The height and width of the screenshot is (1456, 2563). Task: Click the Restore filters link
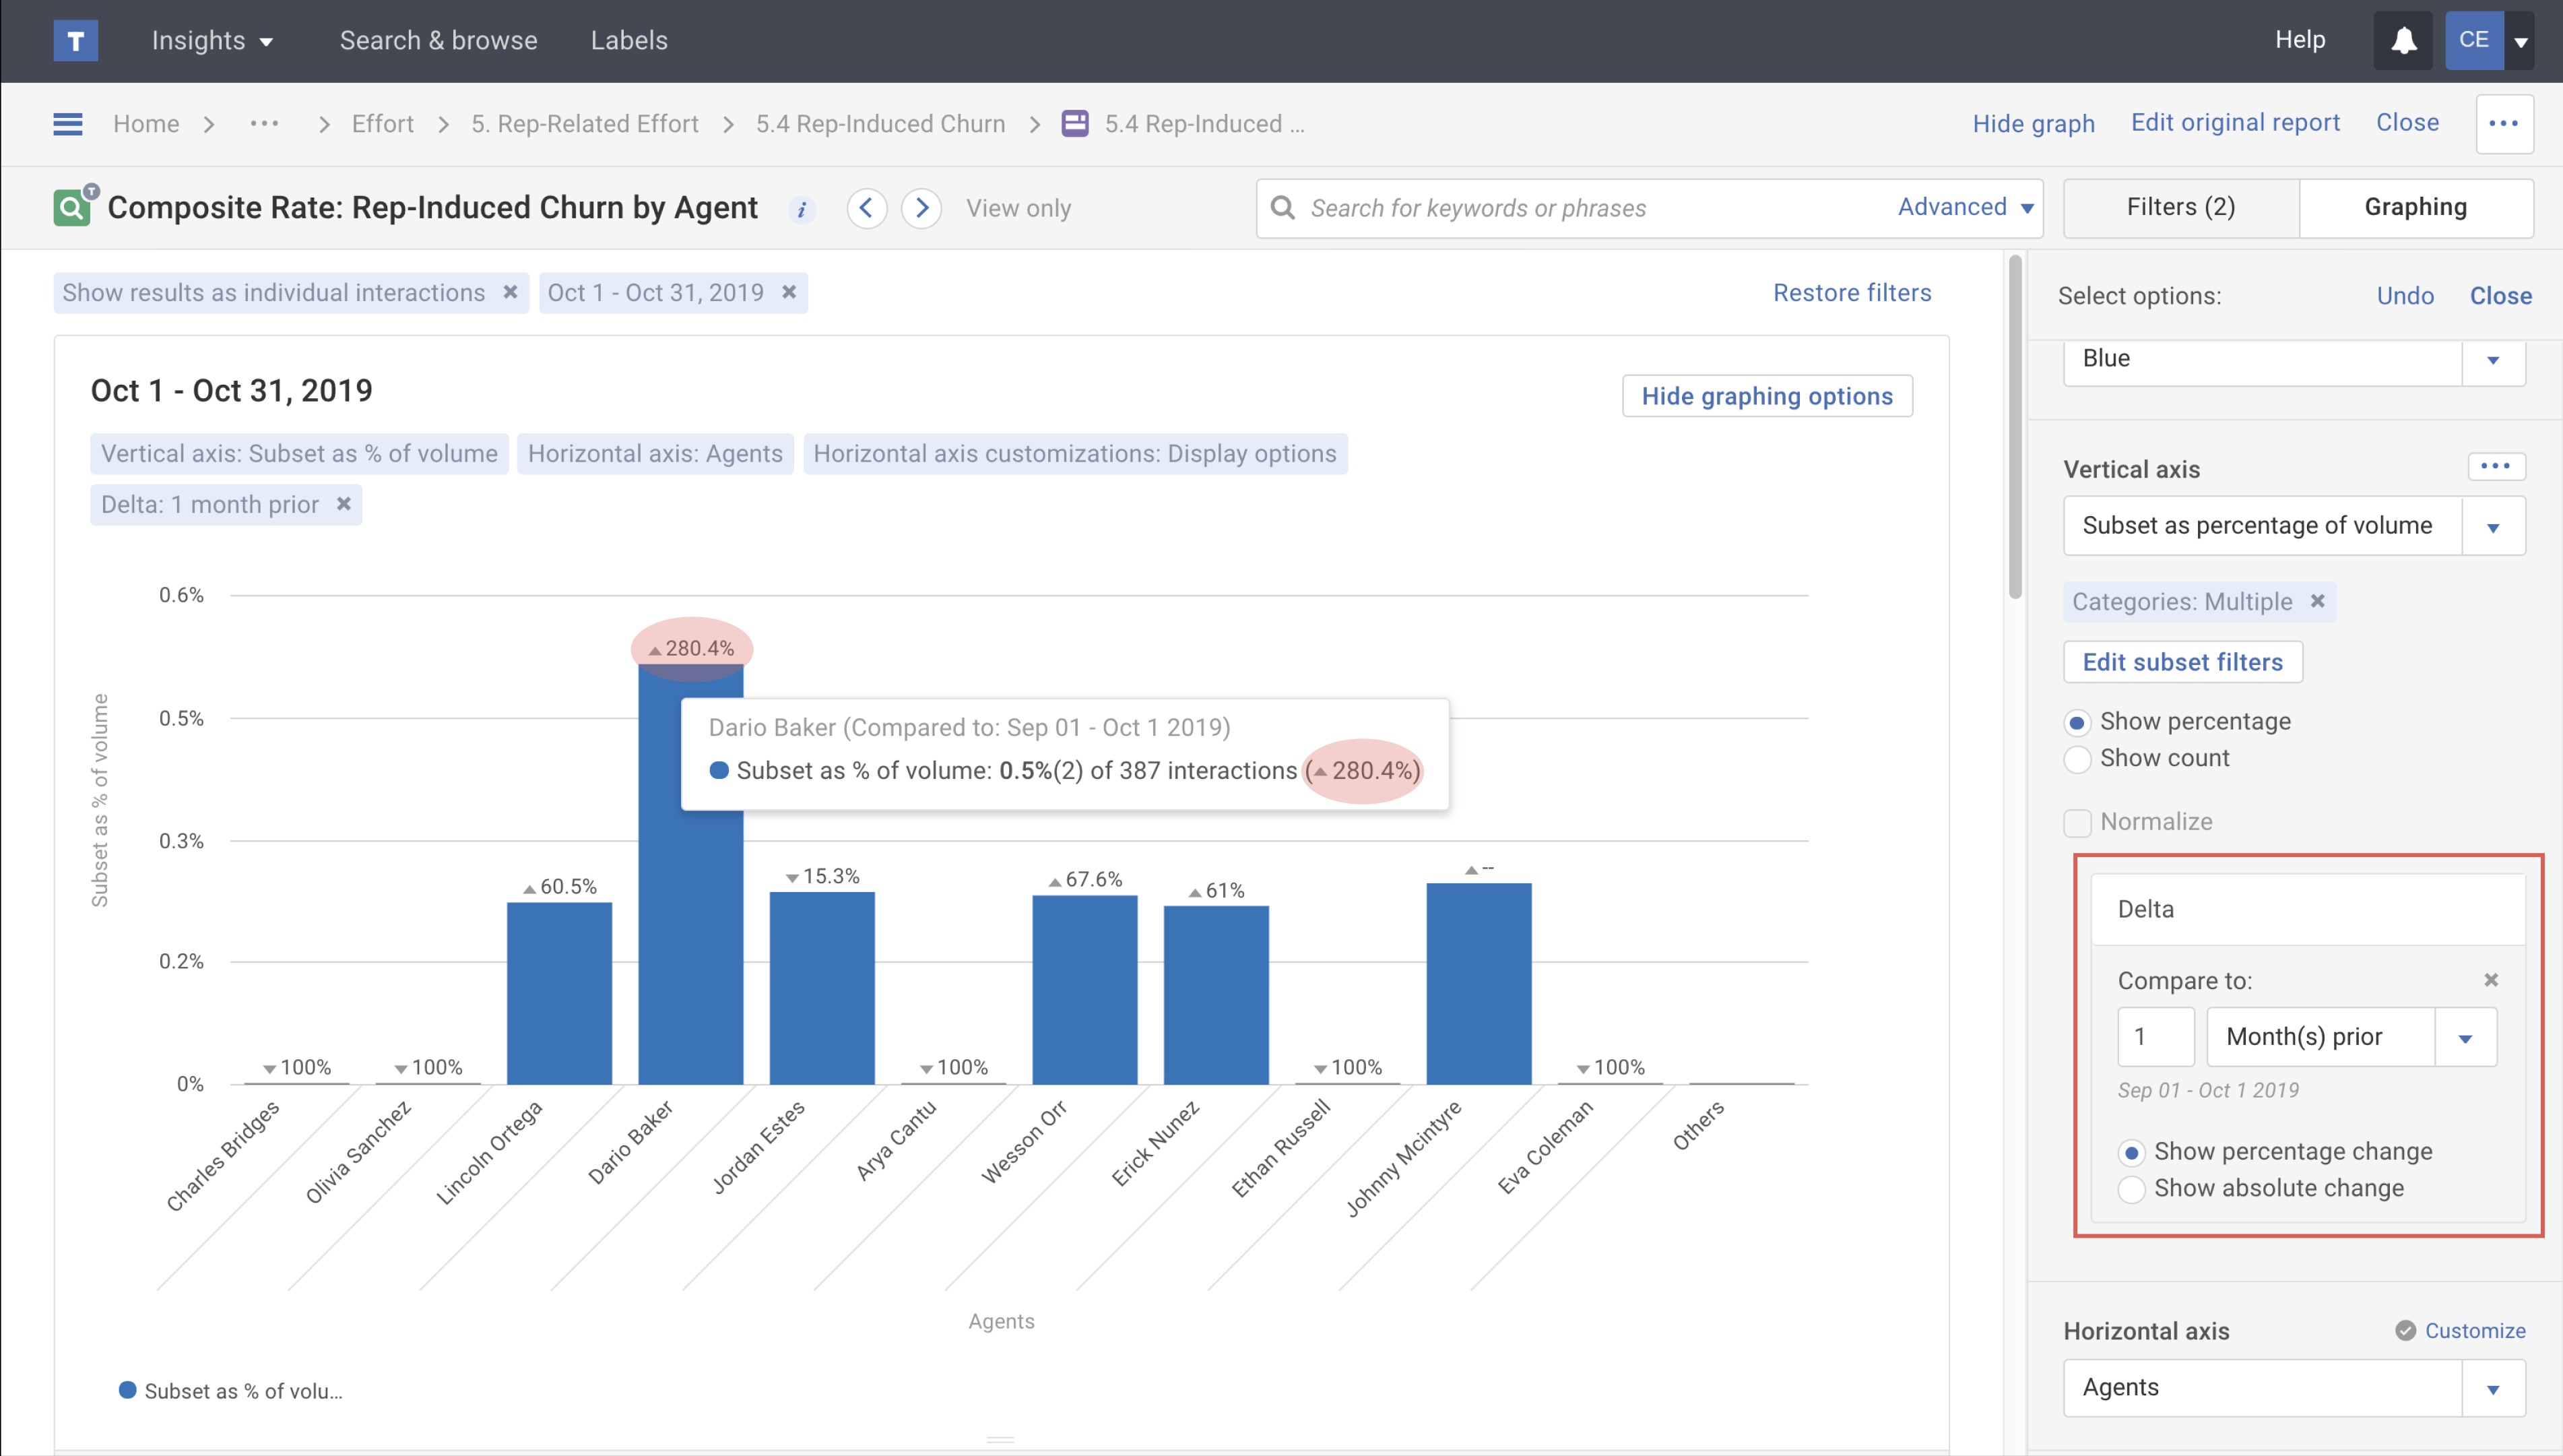click(x=1851, y=292)
